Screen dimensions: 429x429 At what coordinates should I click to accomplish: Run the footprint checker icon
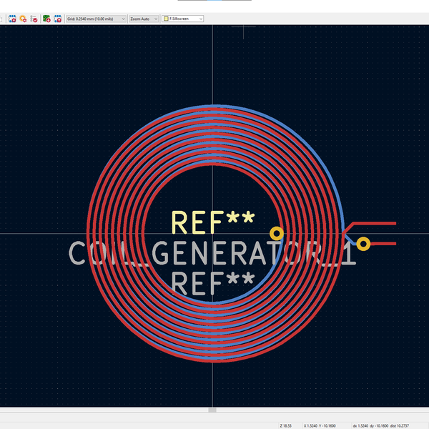(34, 19)
